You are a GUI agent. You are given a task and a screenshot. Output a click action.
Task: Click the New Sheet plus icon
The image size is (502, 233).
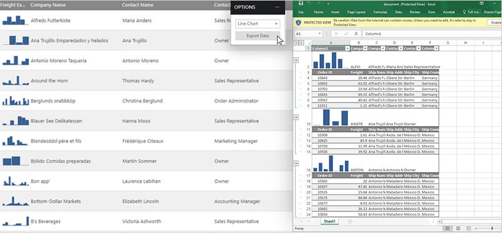point(350,221)
